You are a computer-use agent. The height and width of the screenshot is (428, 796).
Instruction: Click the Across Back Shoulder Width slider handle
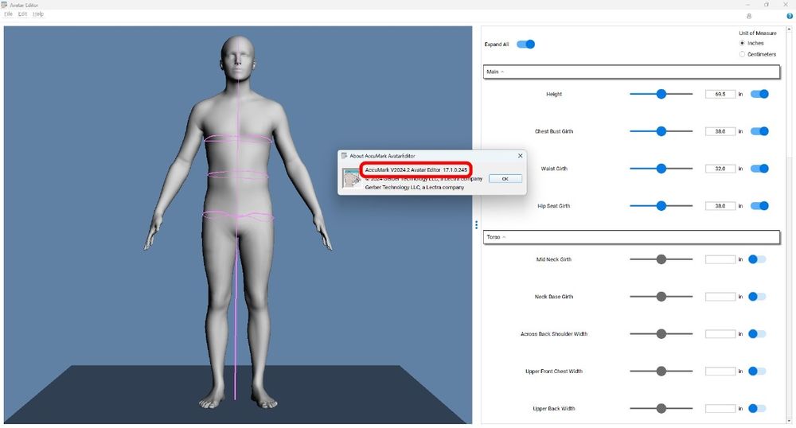tap(661, 333)
